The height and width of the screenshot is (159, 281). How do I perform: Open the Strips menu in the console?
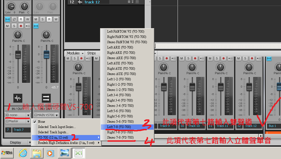pos(91,53)
